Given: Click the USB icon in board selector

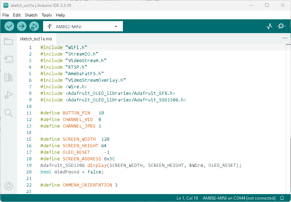Looking at the screenshot, I should (49, 27).
